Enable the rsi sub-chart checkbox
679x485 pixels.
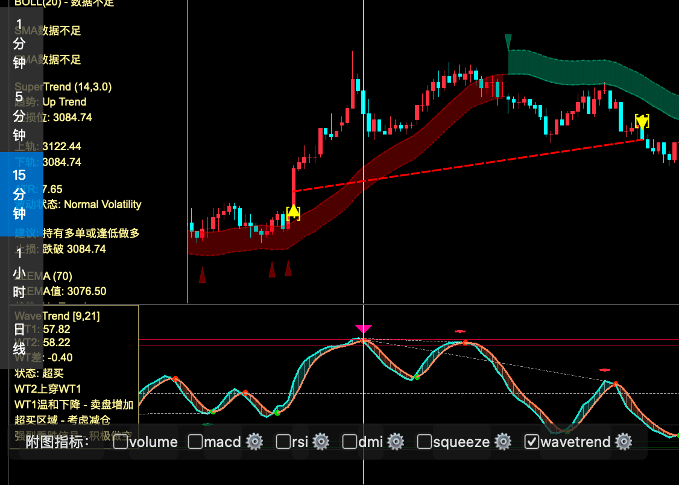click(x=283, y=442)
